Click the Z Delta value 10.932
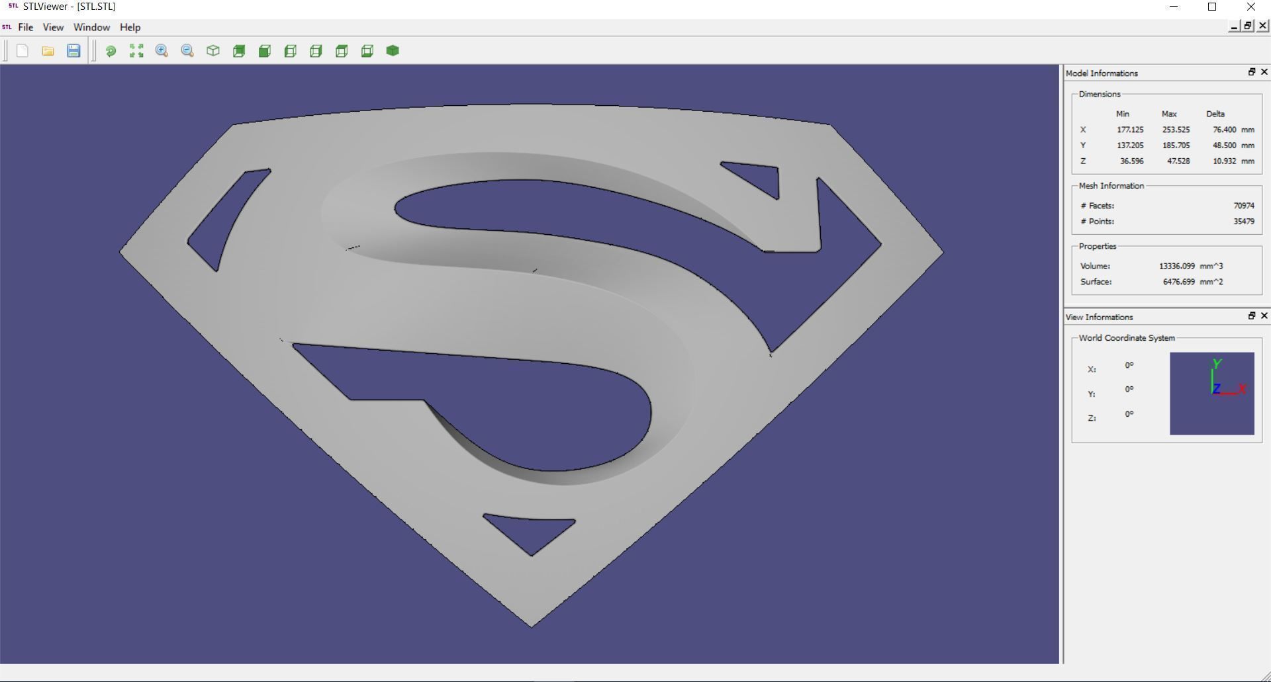1271x682 pixels. (x=1225, y=161)
